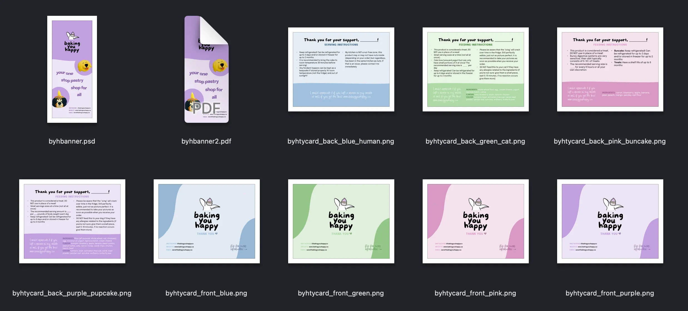Image resolution: width=688 pixels, height=311 pixels.
Task: Click the byhbanner2.pdf filename label
Action: click(206, 141)
